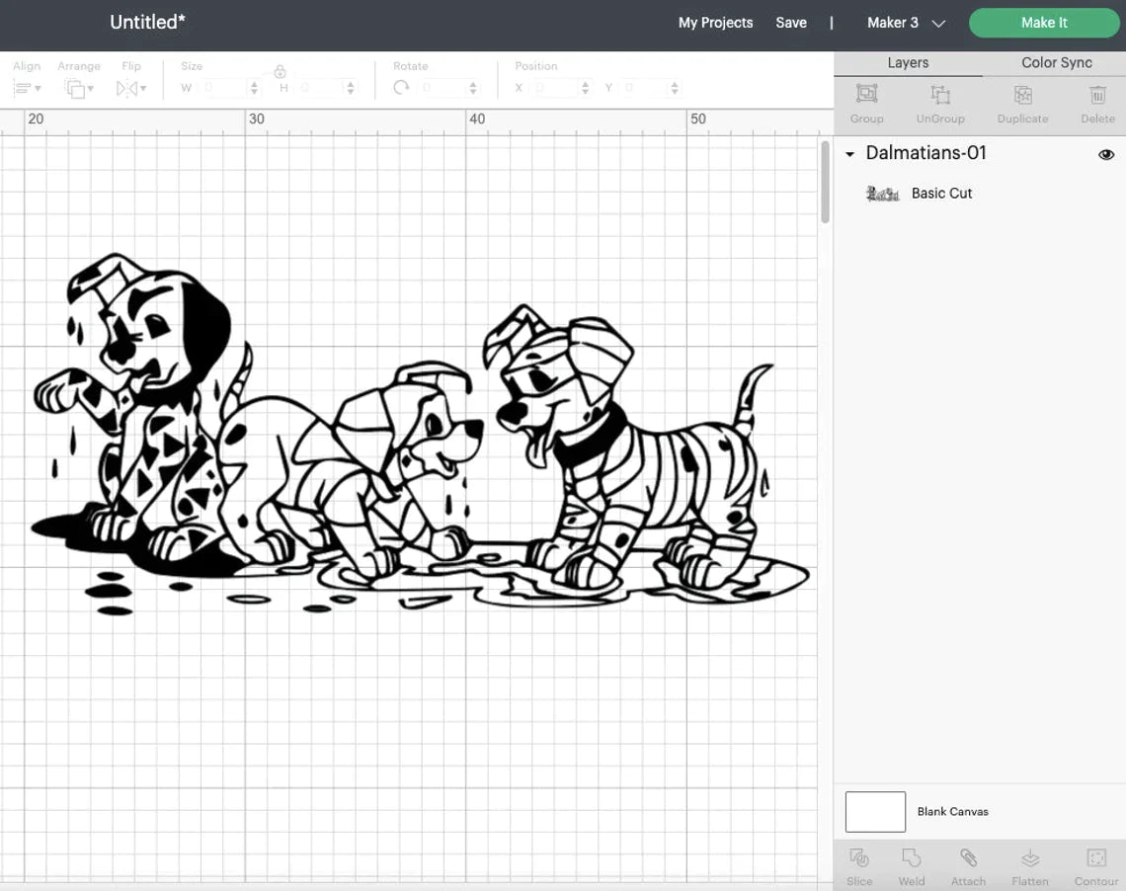Open My Projects
Image resolution: width=1126 pixels, height=891 pixels.
pyautogui.click(x=715, y=23)
